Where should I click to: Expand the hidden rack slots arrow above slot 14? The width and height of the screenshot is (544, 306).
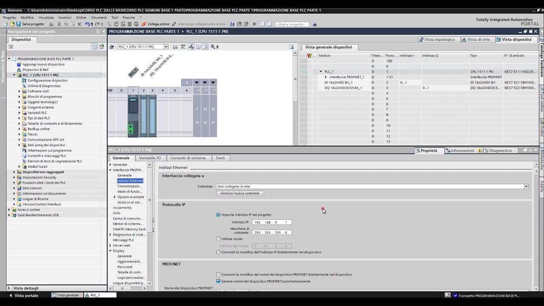(x=196, y=82)
